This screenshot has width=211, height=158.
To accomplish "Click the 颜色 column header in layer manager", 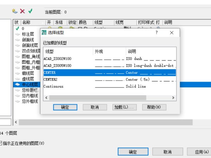I will coord(85,22).
